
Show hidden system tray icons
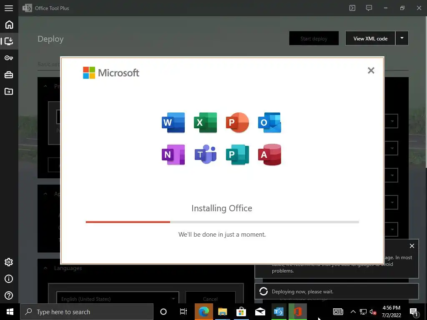(x=353, y=312)
